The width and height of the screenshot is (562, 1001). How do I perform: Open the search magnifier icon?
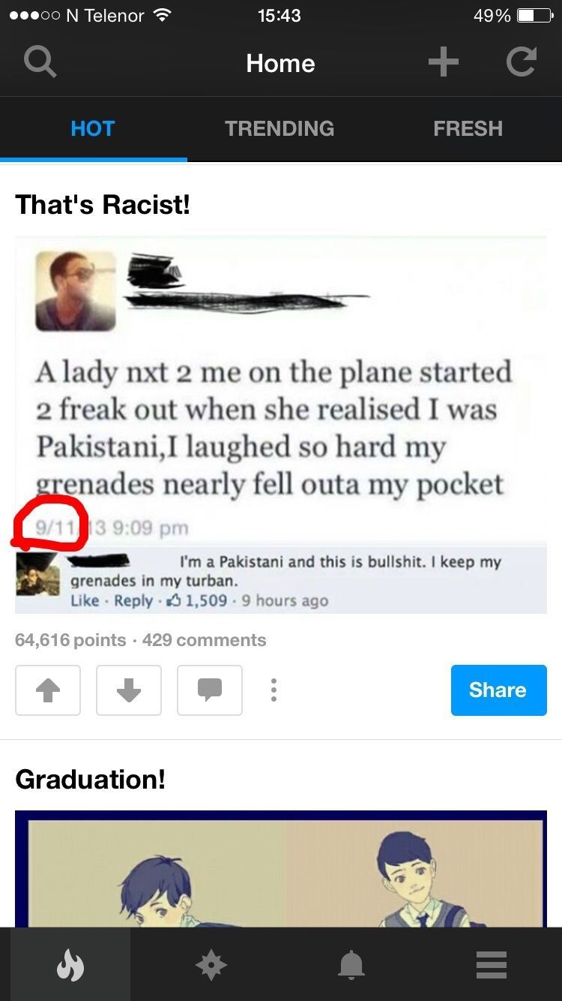tap(40, 62)
